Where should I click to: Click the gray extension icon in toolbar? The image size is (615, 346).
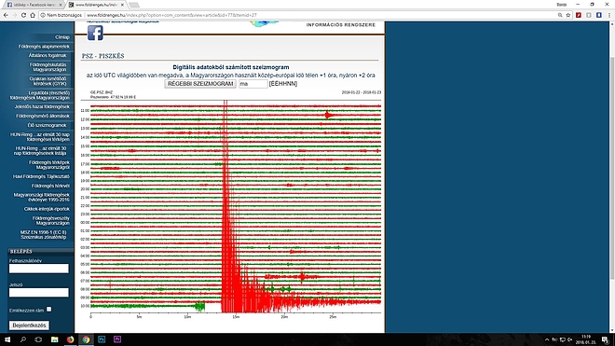(588, 15)
